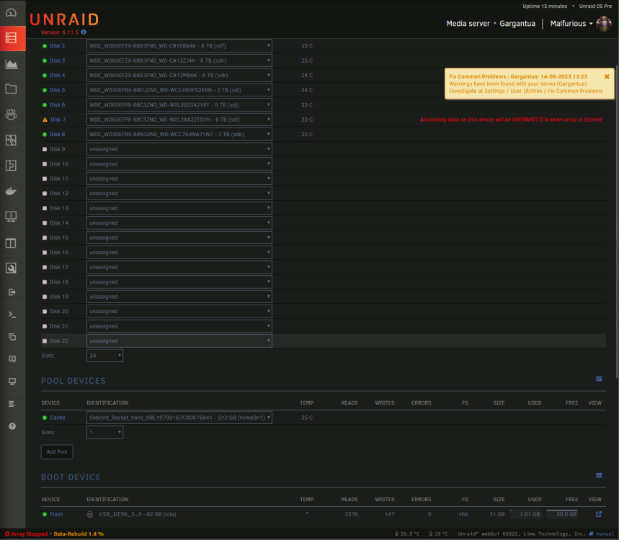
Task: Click the user avatar image at top right
Action: [x=604, y=24]
